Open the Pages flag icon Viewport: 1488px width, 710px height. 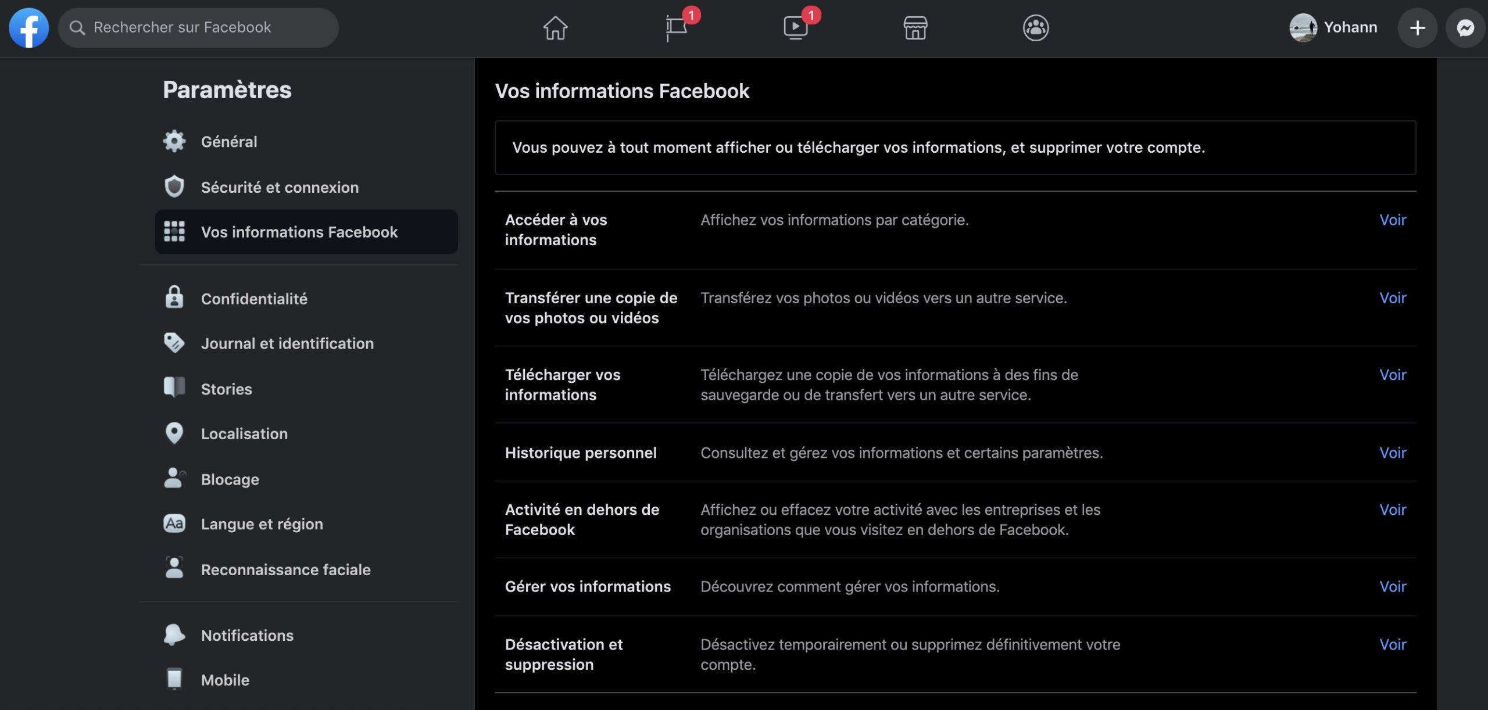click(x=676, y=28)
